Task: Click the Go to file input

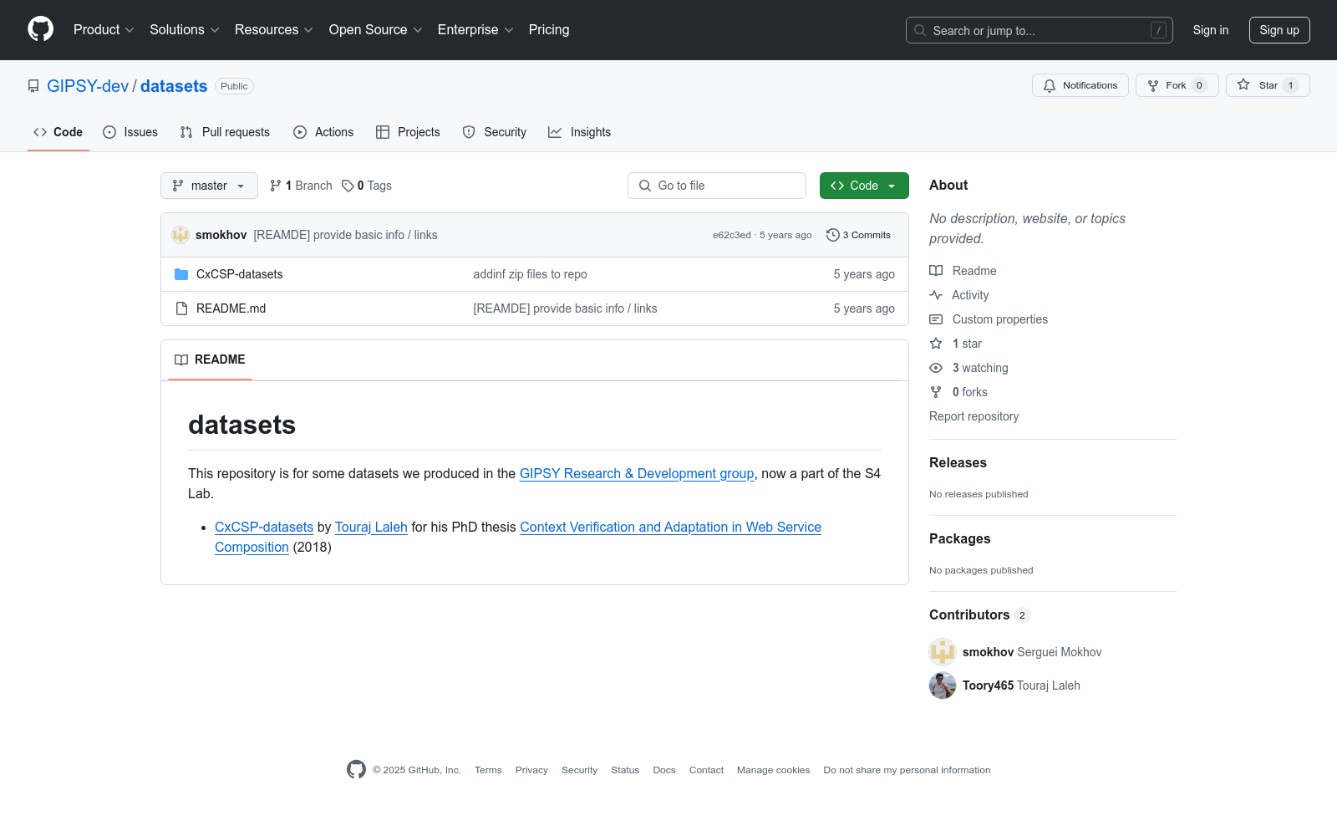Action: point(717,186)
